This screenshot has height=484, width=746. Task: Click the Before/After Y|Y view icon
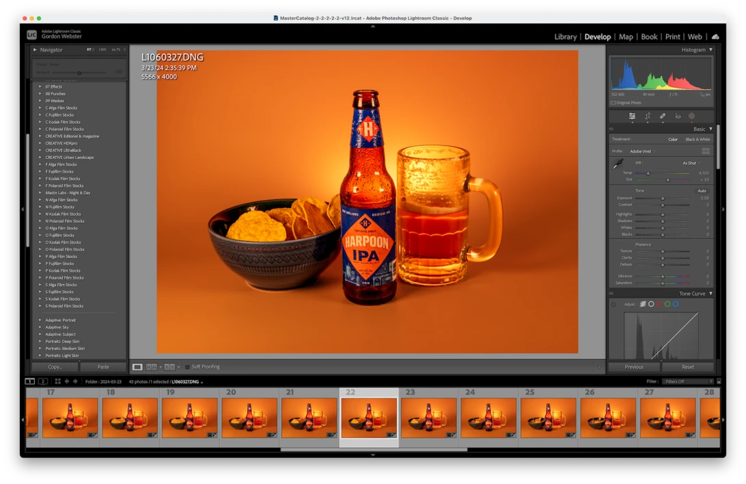pyautogui.click(x=169, y=367)
